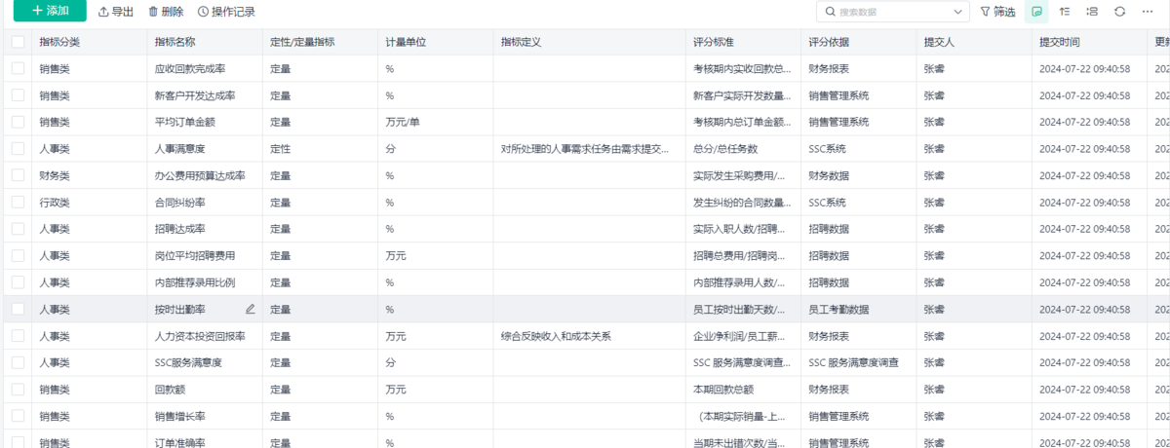1170x448 pixels.
Task: Click the 总分/总任务数 cell
Action: 743,149
